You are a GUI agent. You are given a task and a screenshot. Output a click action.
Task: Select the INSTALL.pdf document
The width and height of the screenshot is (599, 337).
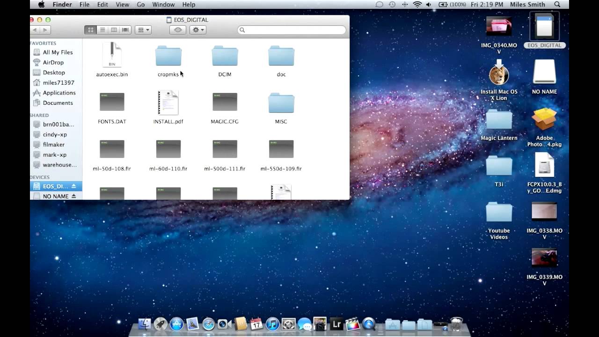(168, 103)
